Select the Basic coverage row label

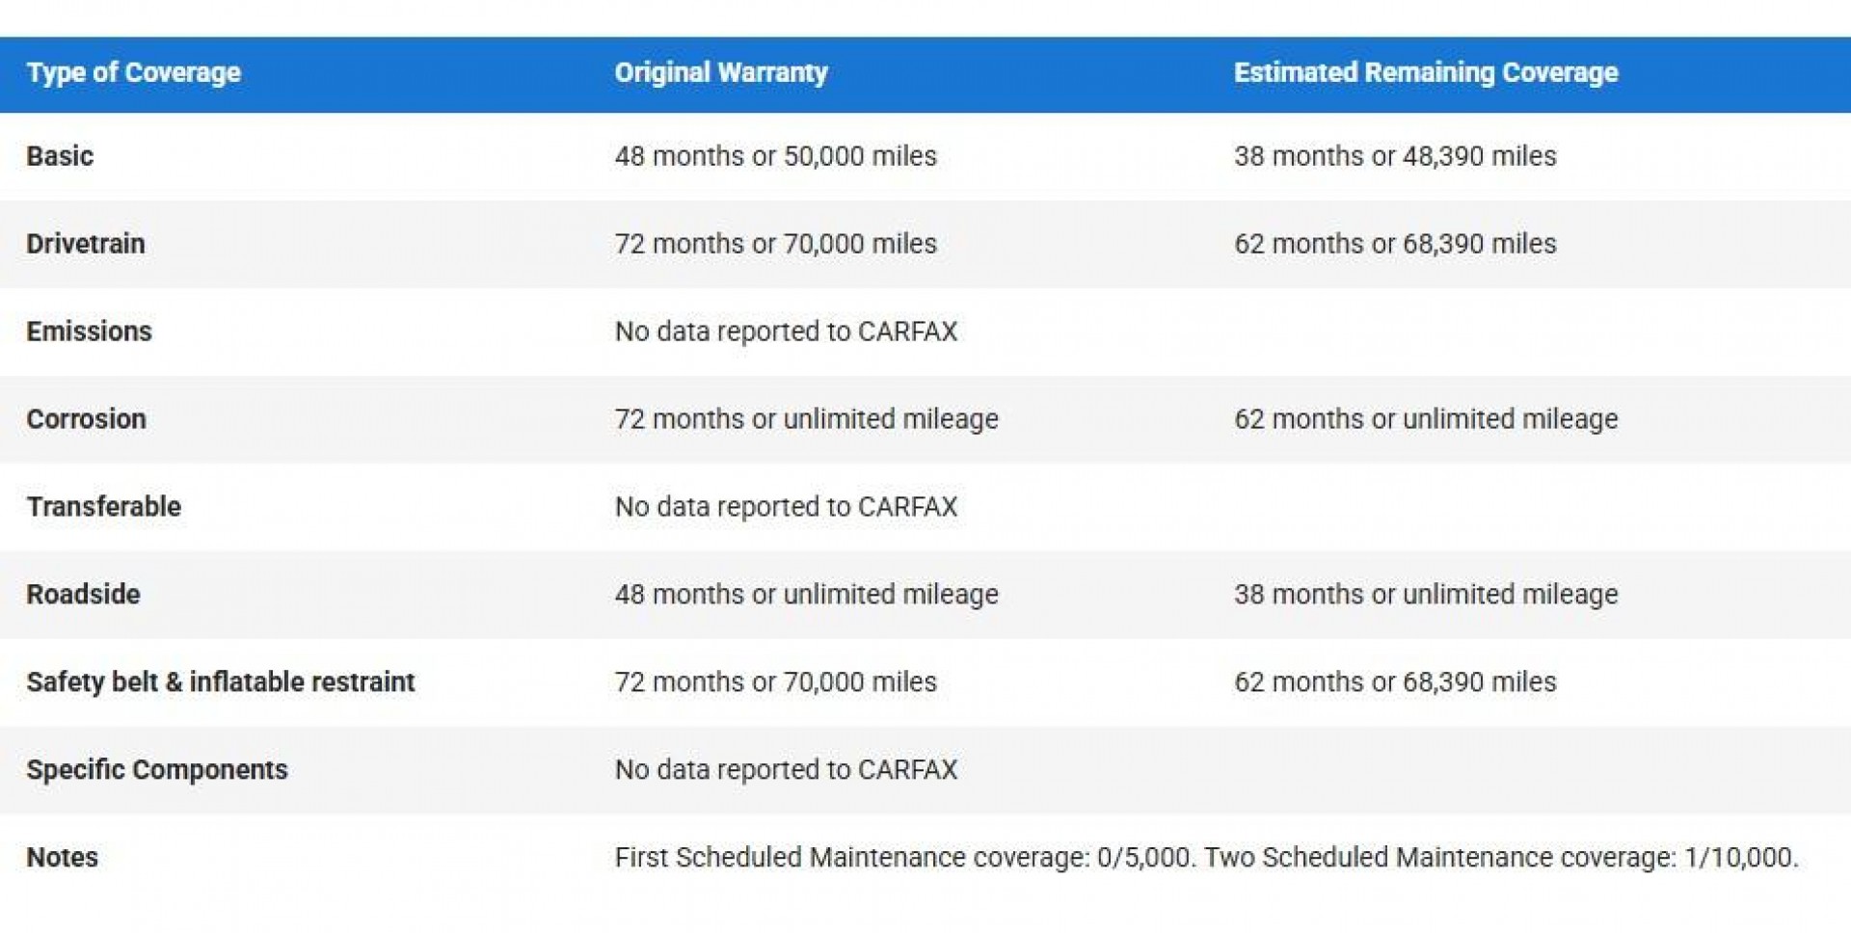pos(60,156)
